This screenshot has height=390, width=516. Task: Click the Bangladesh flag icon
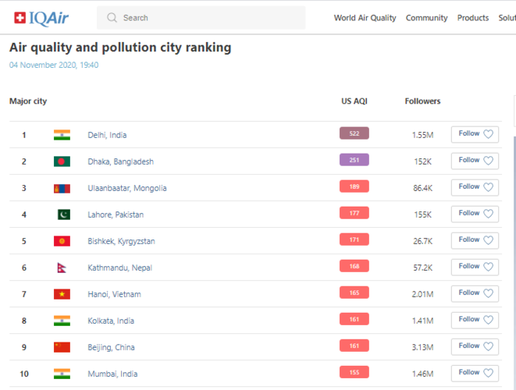pos(62,161)
